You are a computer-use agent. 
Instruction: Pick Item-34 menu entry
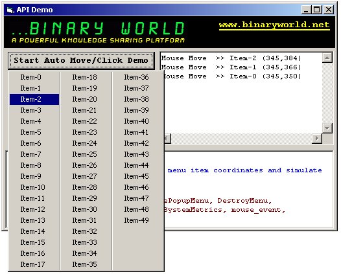[x=86, y=253]
